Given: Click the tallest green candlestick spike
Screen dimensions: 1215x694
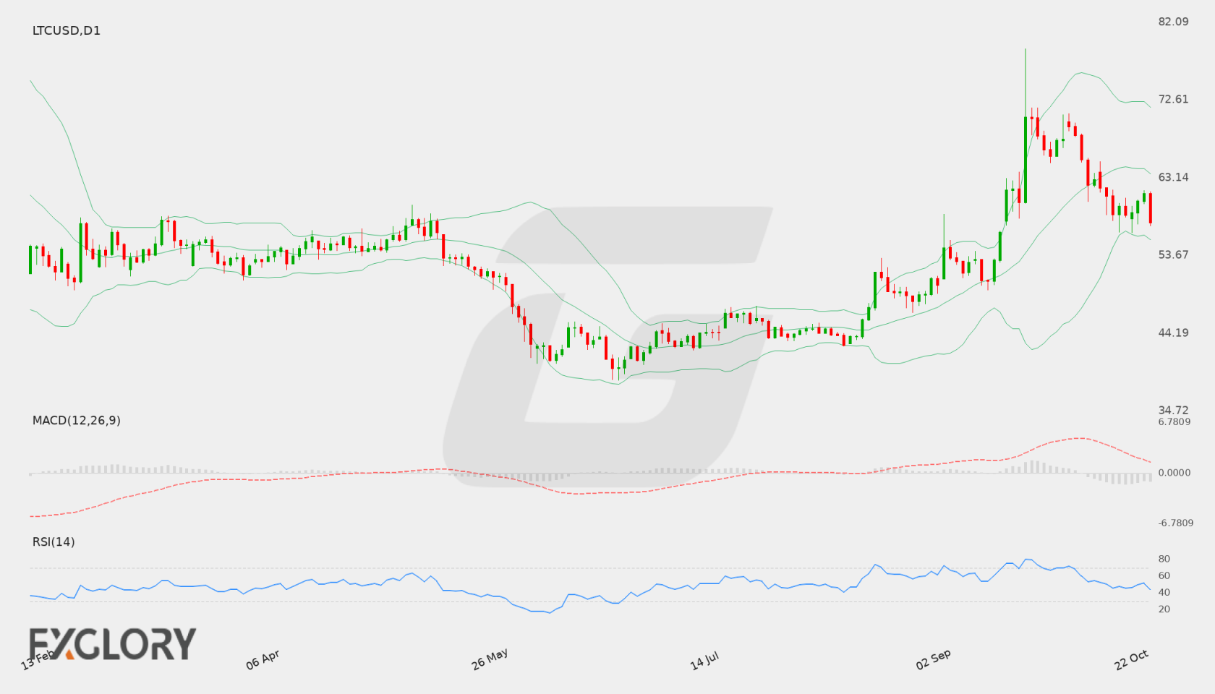Looking at the screenshot, I should coord(1026,126).
